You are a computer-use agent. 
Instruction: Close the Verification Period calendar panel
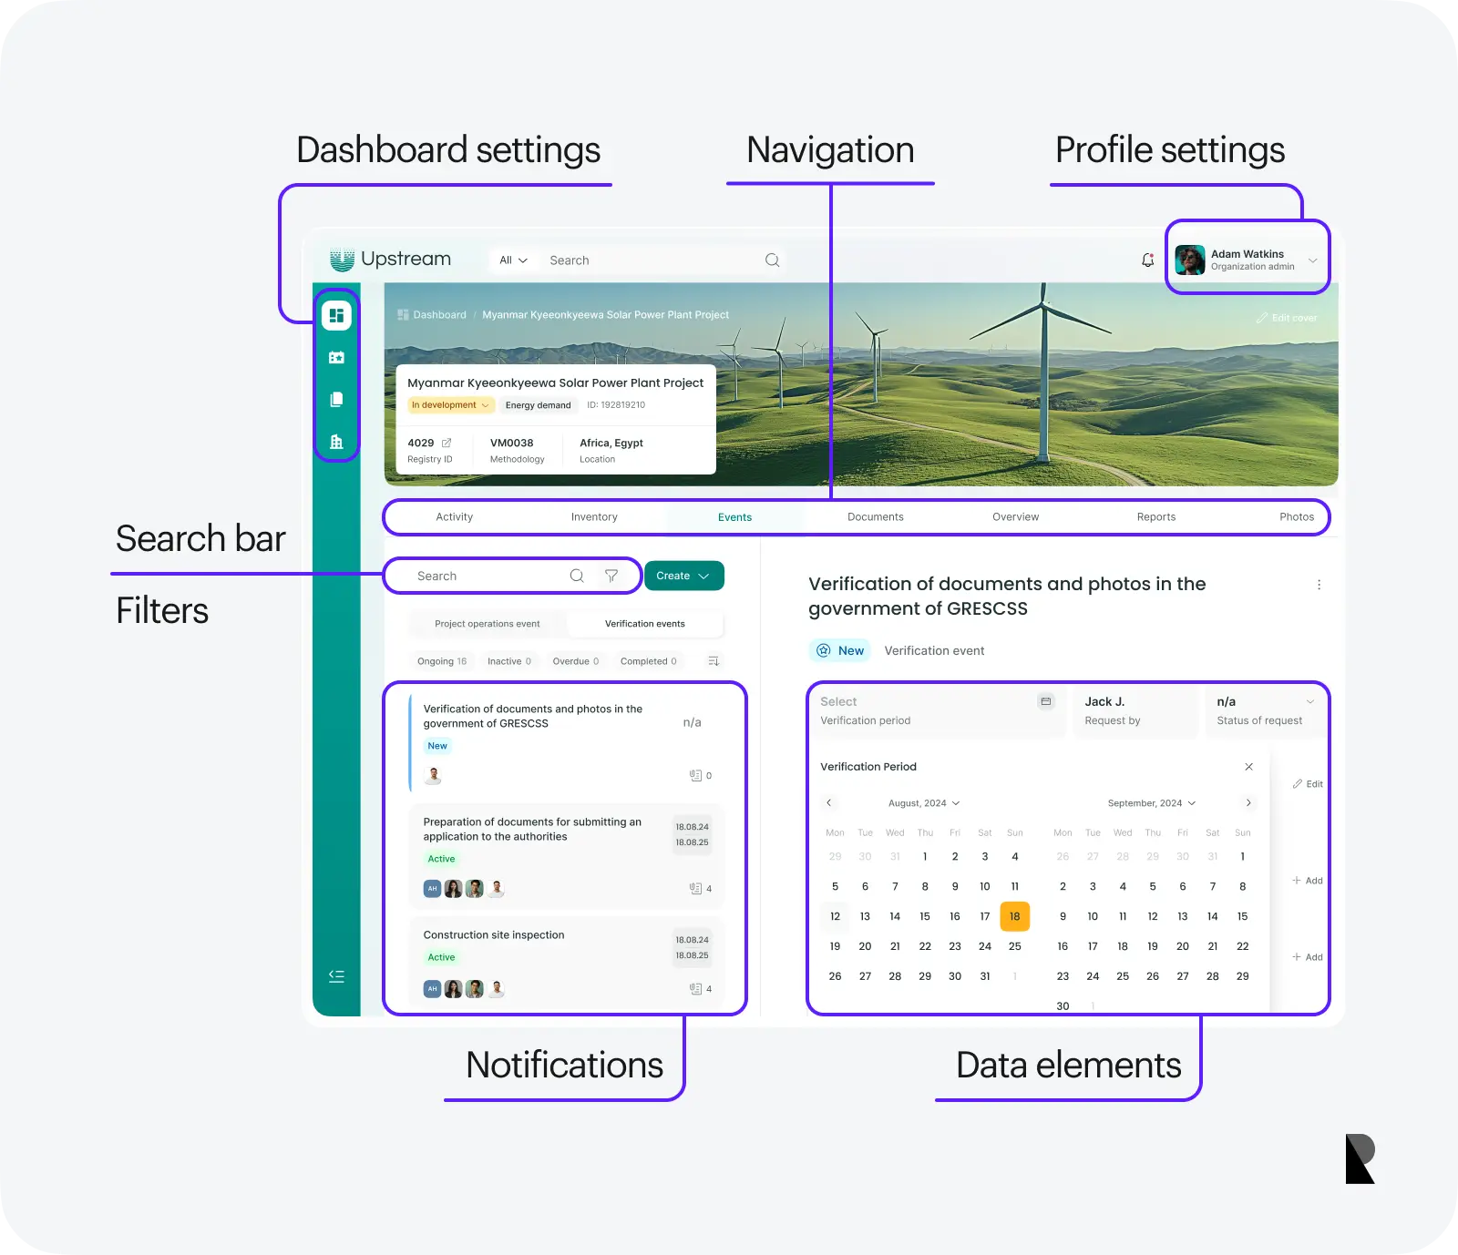click(x=1248, y=767)
